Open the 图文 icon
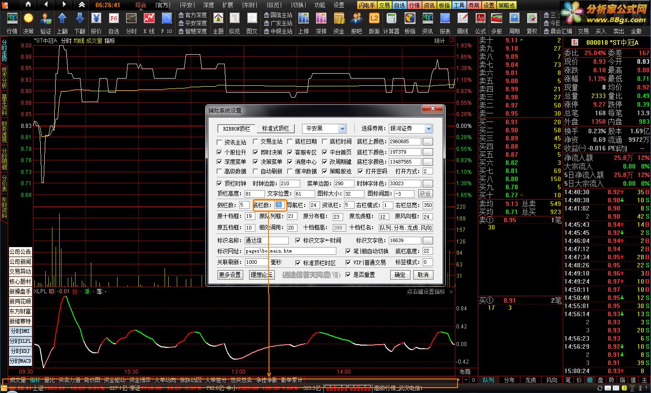 pyautogui.click(x=252, y=23)
